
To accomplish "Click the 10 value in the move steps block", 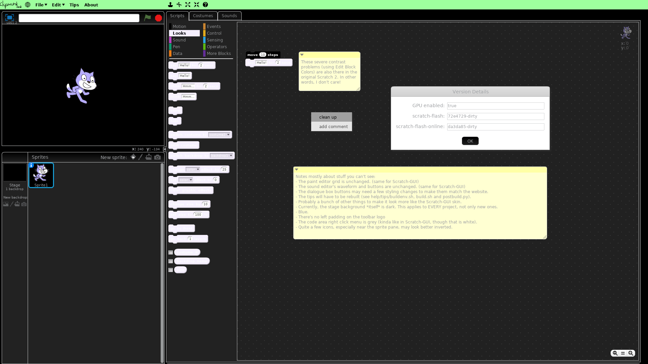I will 263,55.
